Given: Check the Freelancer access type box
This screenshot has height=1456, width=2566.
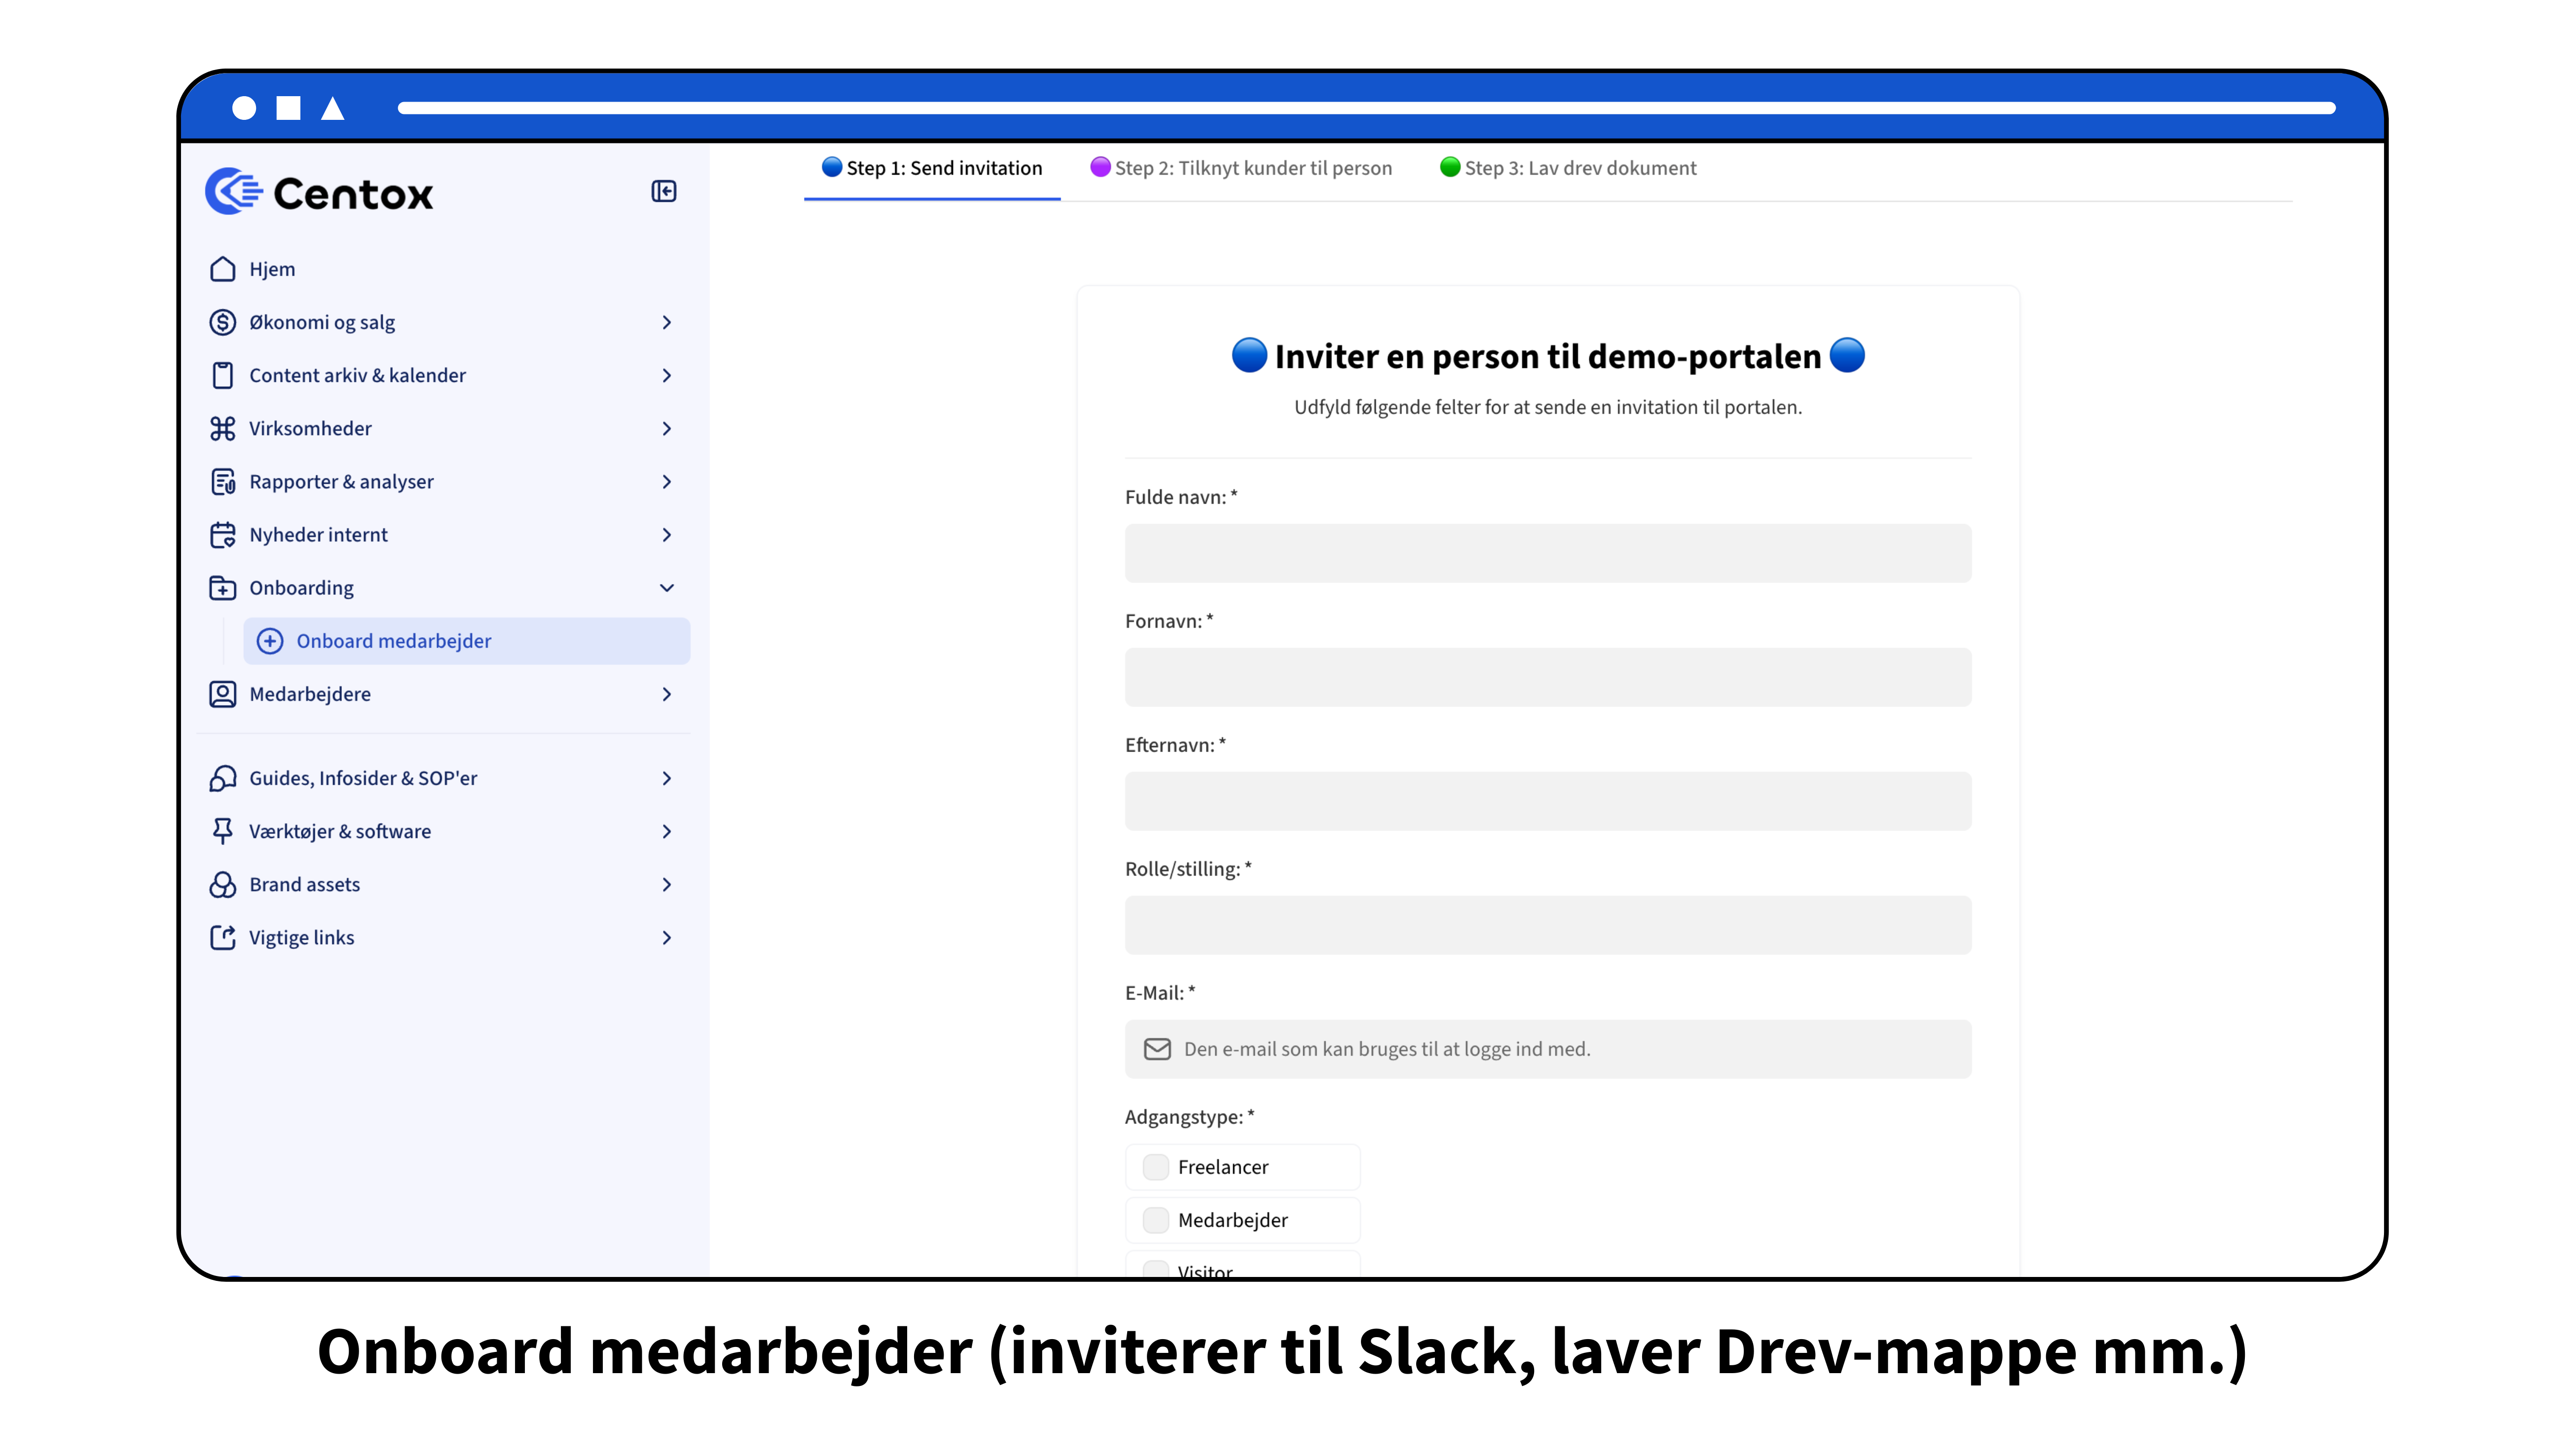Looking at the screenshot, I should (1155, 1167).
